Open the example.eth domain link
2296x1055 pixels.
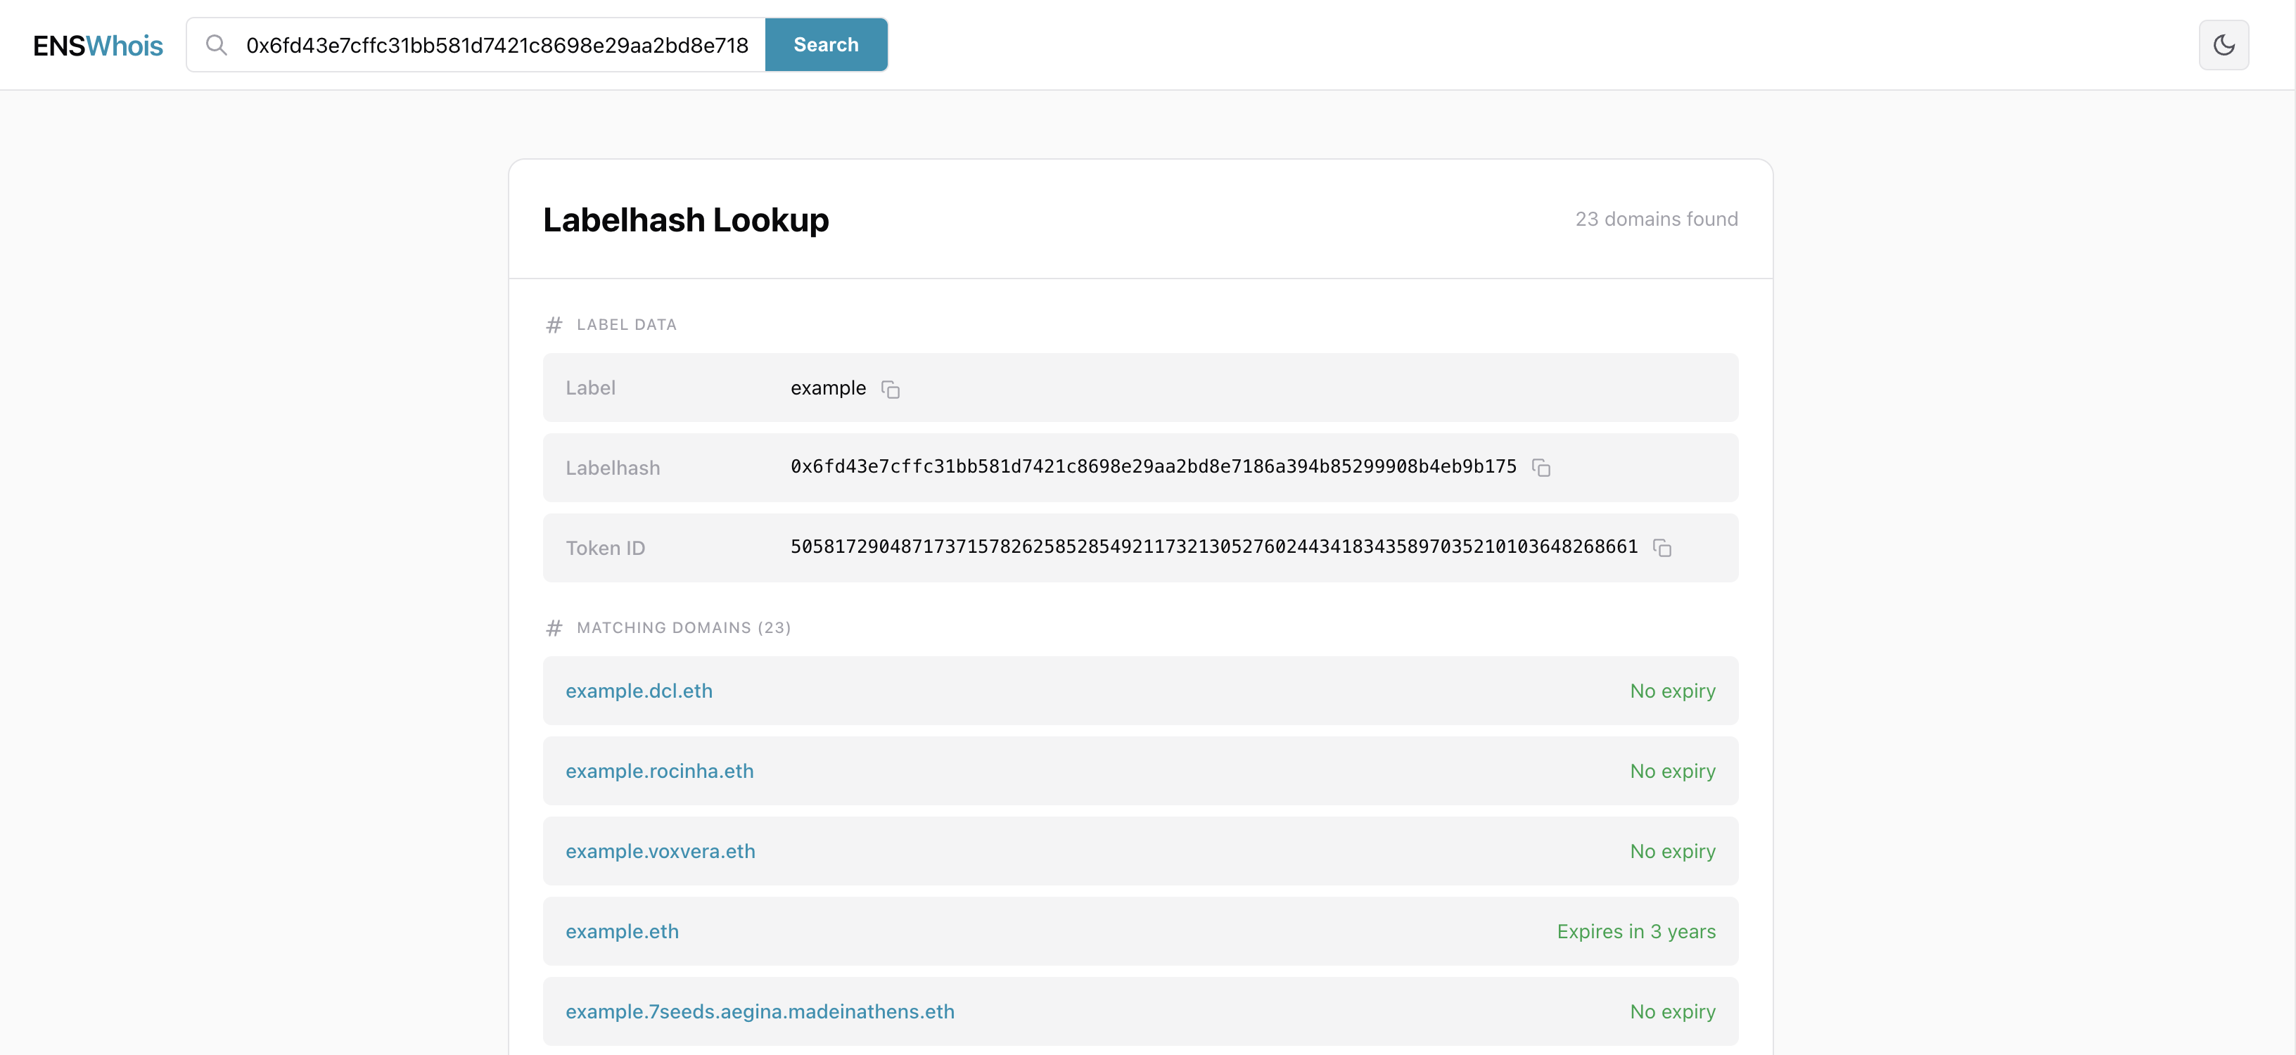tap(621, 931)
